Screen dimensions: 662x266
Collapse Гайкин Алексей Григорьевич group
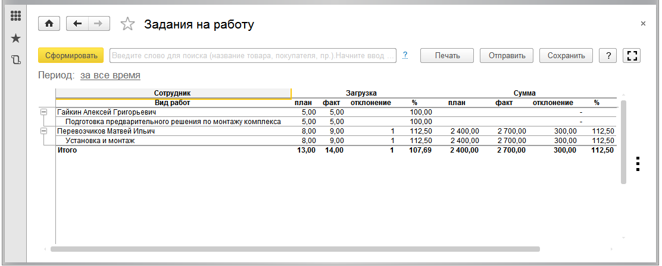tap(43, 112)
